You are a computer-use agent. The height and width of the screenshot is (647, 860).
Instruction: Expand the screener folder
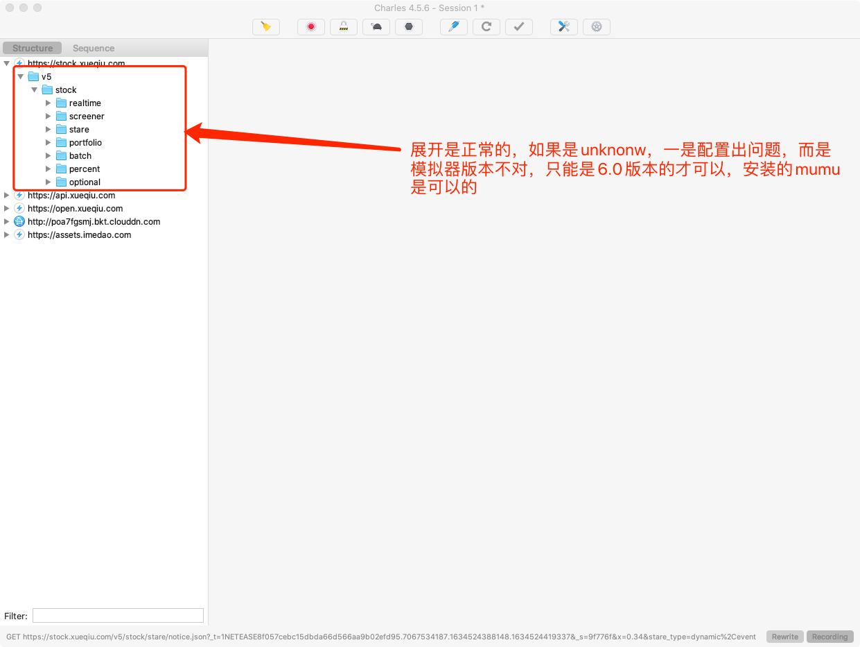click(49, 116)
